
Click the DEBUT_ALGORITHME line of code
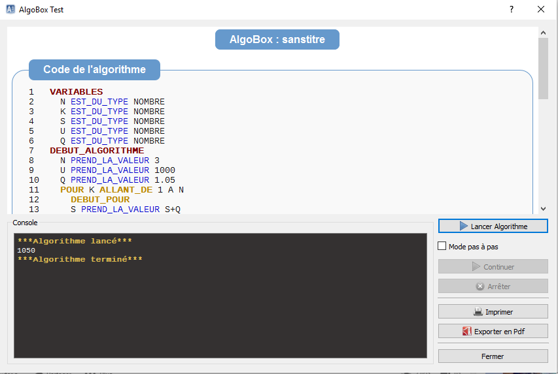point(96,151)
